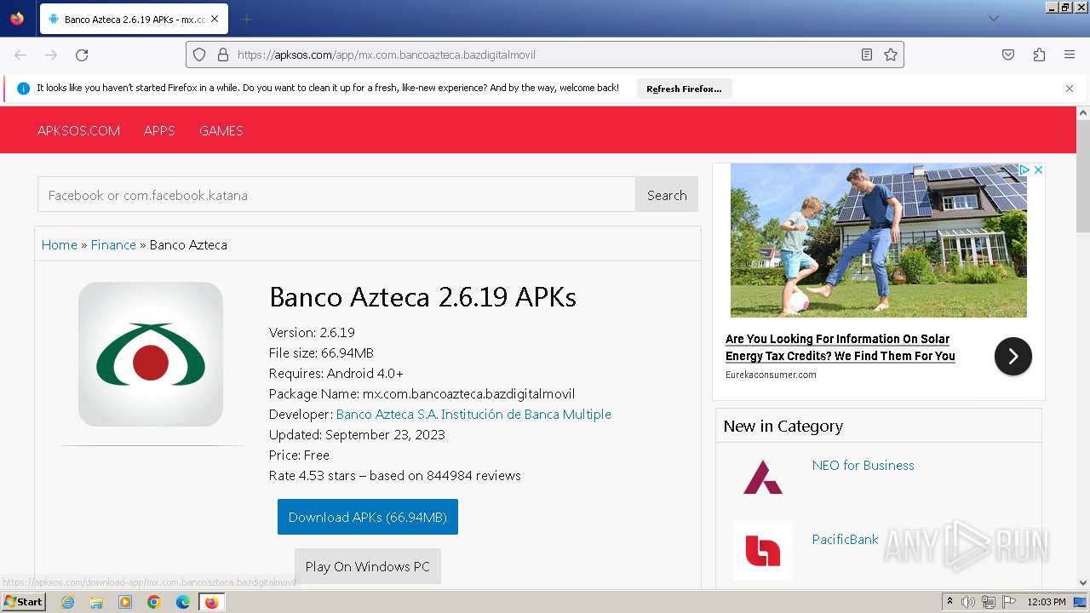Image resolution: width=1090 pixels, height=613 pixels.
Task: Open PacificBank link
Action: coord(845,539)
